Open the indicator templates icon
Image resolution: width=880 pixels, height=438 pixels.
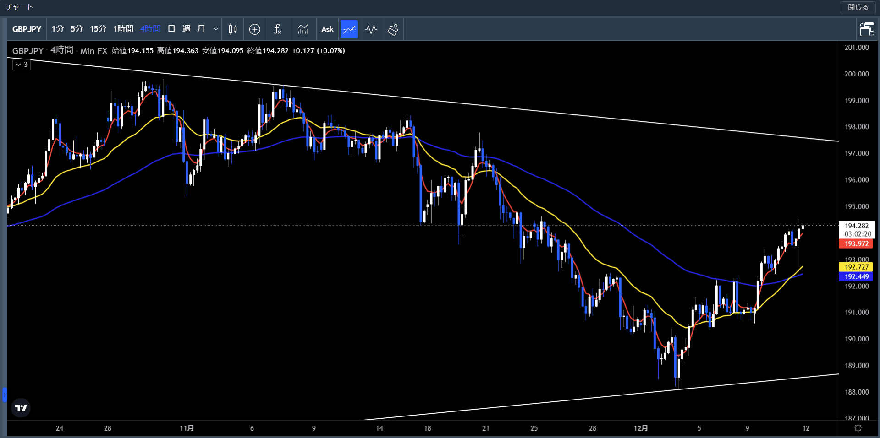click(303, 29)
